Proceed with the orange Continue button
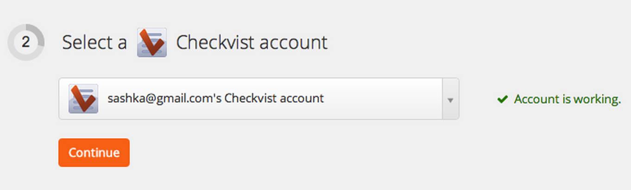This screenshot has width=631, height=190. tap(94, 153)
